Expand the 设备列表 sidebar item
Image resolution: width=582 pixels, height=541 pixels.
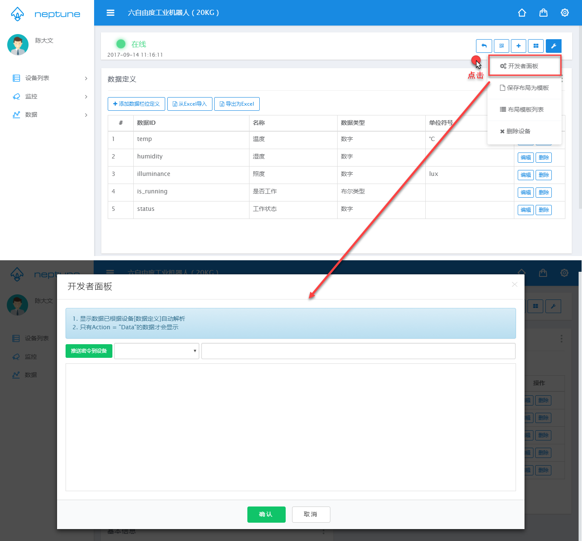point(50,78)
